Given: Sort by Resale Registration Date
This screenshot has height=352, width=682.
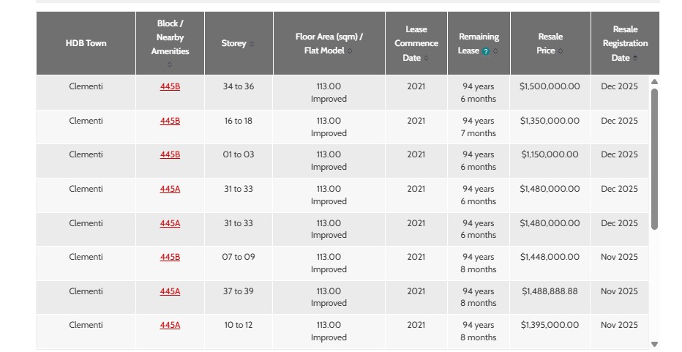Looking at the screenshot, I should 635,58.
